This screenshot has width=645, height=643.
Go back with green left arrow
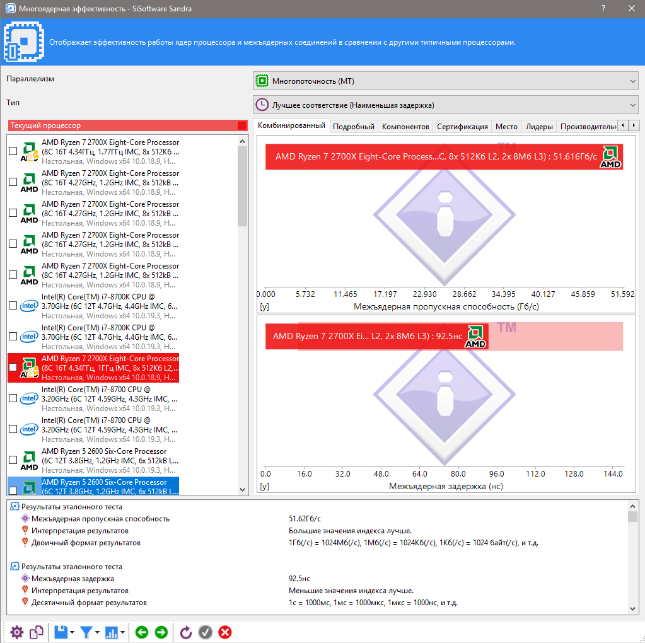142,632
